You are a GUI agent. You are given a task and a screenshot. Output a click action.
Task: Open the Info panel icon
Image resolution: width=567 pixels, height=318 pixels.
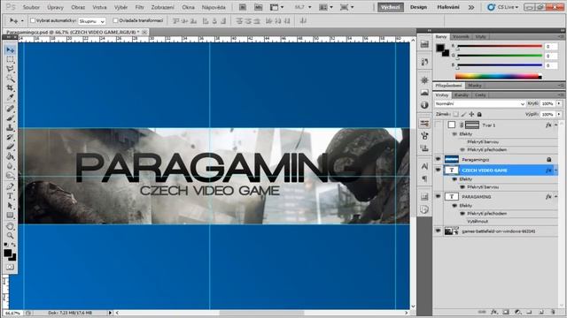tap(424, 105)
